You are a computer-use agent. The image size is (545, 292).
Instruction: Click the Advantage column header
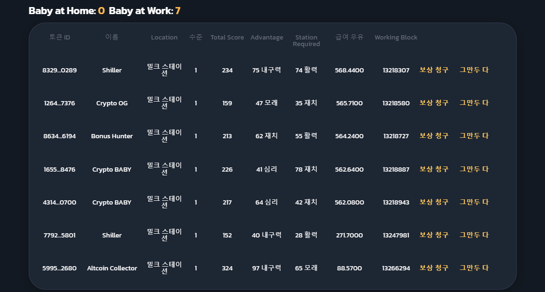click(266, 37)
